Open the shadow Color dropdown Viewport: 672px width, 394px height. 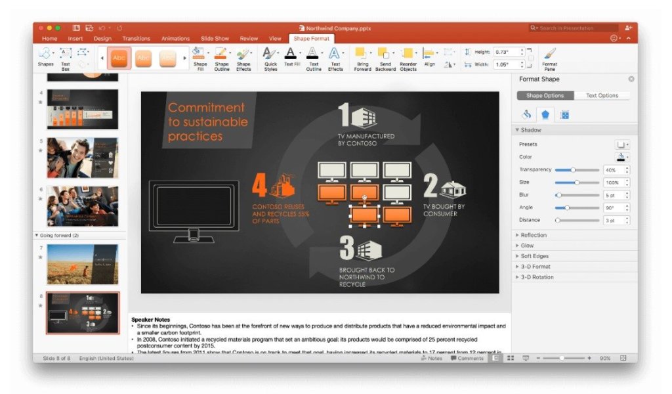(622, 157)
